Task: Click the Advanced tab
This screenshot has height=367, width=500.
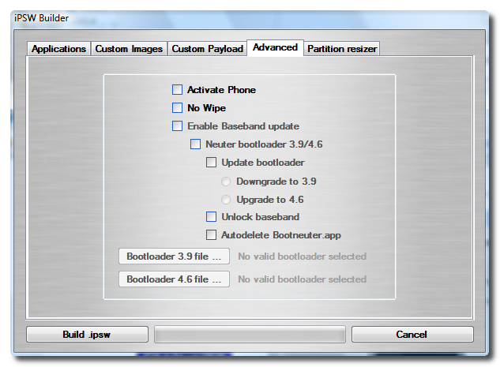Action: coord(275,47)
